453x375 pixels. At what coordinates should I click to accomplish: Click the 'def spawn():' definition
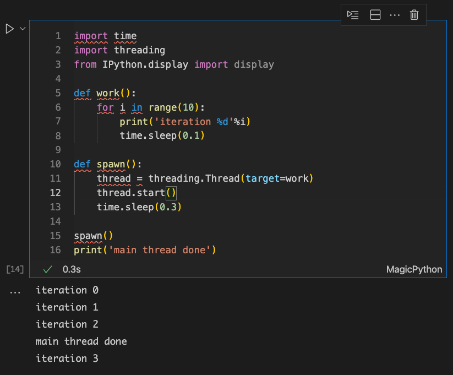pyautogui.click(x=107, y=164)
